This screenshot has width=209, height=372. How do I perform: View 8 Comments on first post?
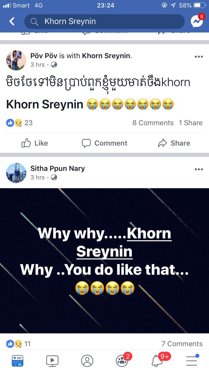coord(153,123)
